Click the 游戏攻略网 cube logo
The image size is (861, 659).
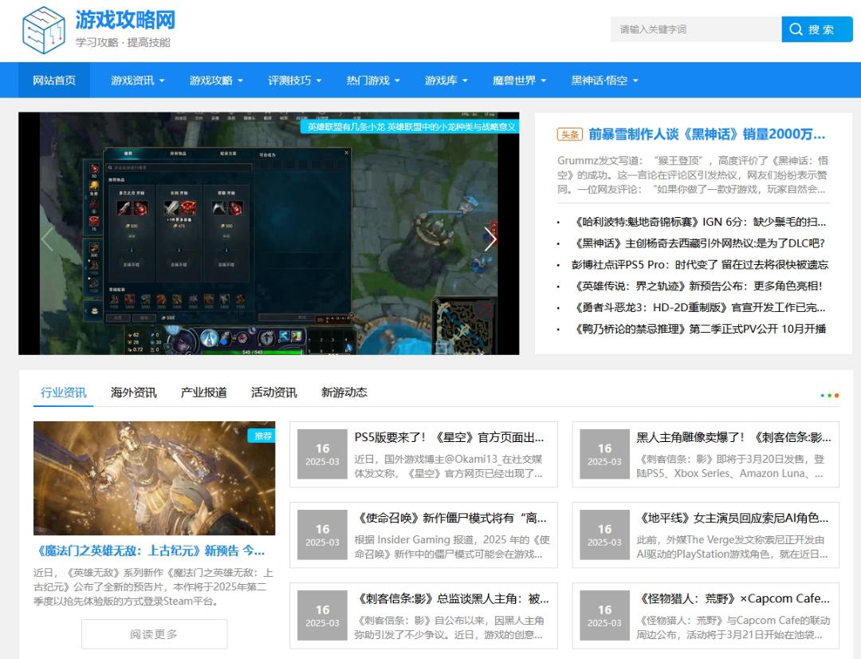pyautogui.click(x=43, y=30)
